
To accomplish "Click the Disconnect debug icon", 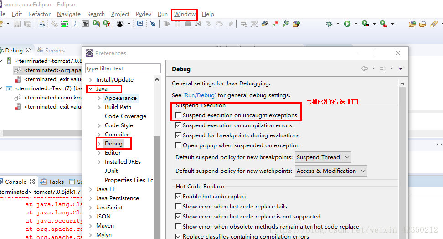I will point(198,24).
